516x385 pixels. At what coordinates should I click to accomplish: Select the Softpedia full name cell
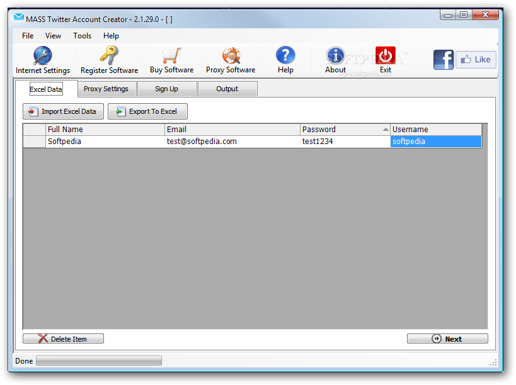[x=105, y=142]
